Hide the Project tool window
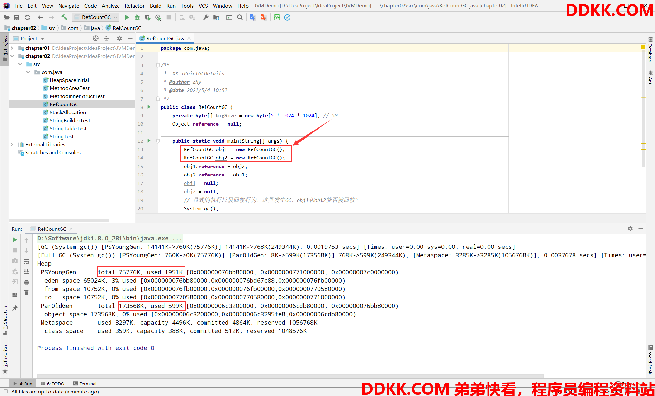The height and width of the screenshot is (396, 655). coord(130,38)
